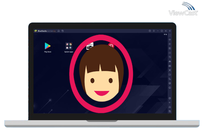This screenshot has height=139, width=202.
Task: Click the red circular app icon on desktop
Action: [111, 45]
